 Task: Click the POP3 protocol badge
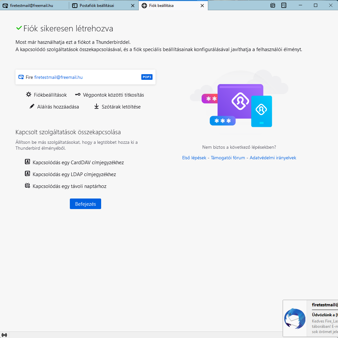[x=147, y=77]
